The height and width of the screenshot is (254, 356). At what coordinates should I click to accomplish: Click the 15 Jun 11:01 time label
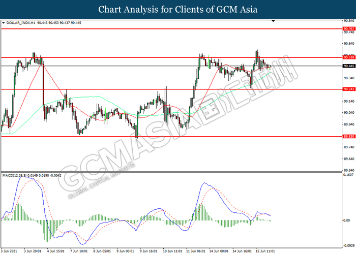click(265, 251)
